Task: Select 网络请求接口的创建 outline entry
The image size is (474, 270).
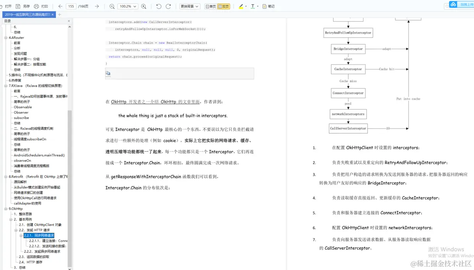Action: pos(28,193)
